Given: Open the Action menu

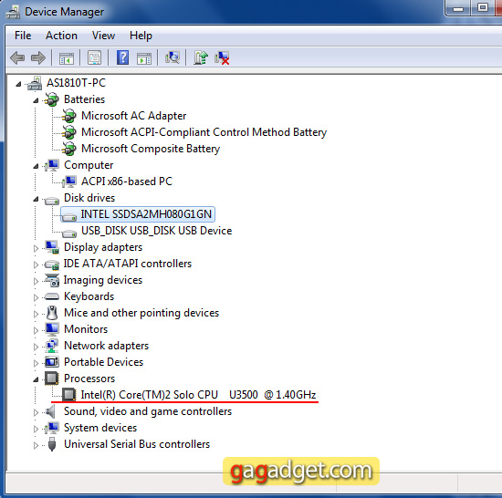Looking at the screenshot, I should coord(61,36).
